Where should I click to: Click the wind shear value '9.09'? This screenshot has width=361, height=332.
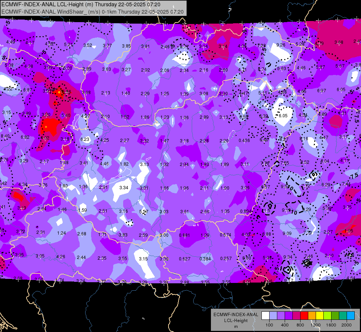pos(287,234)
